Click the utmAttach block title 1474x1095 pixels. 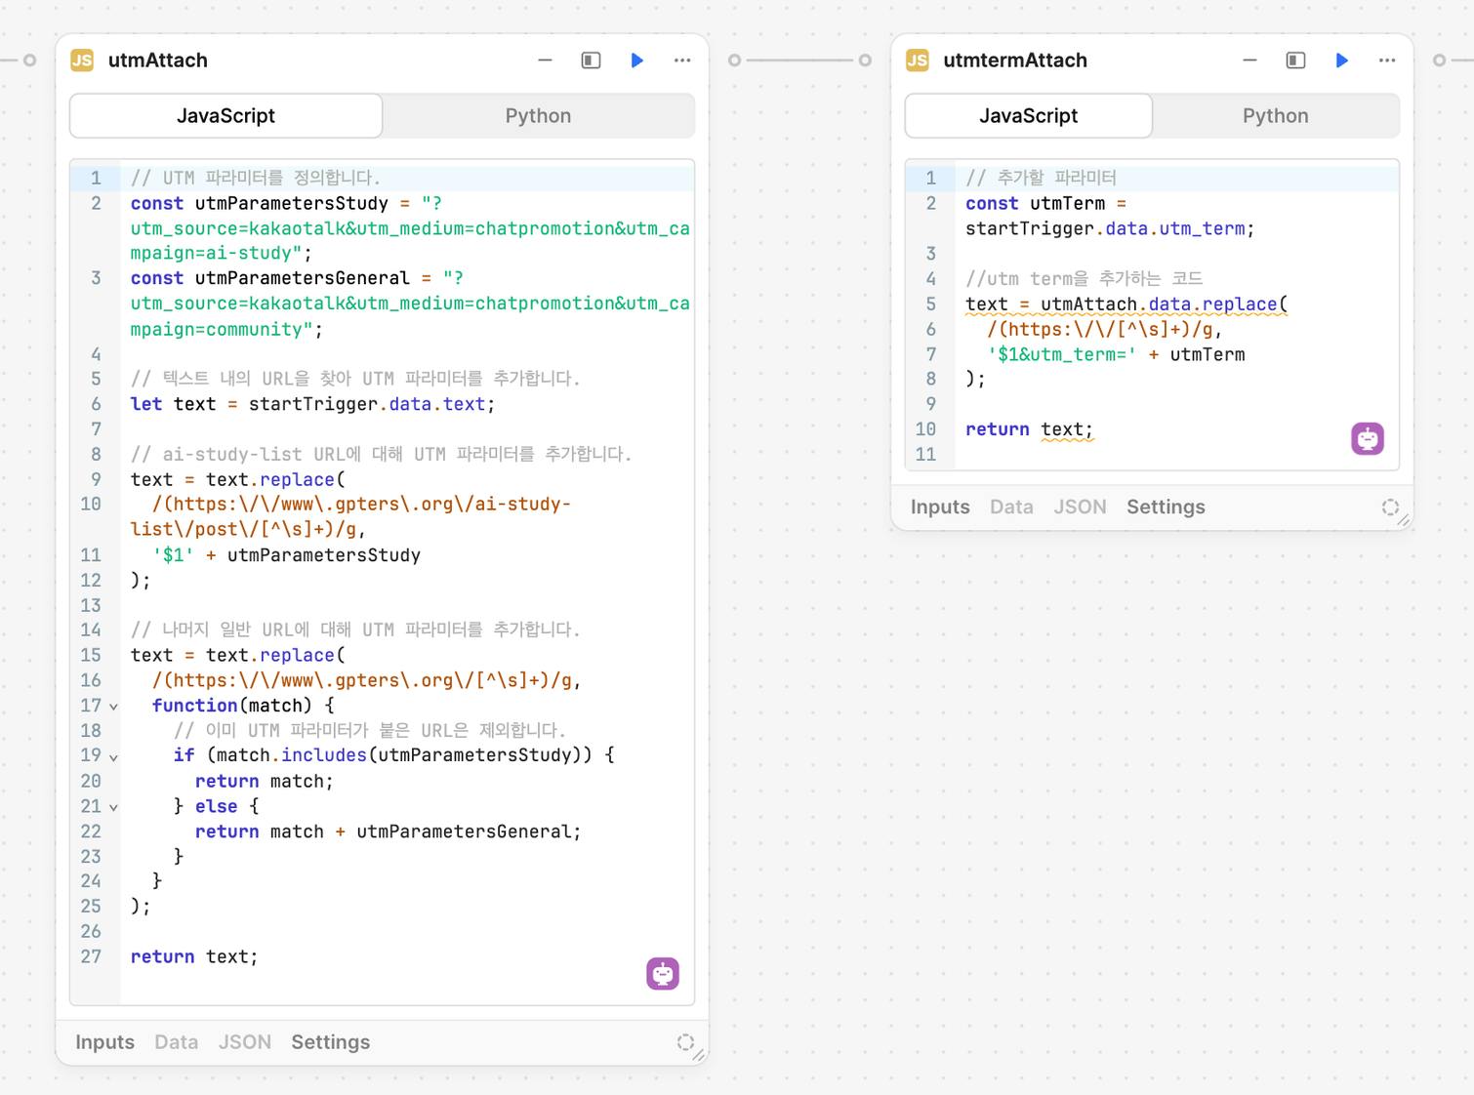pyautogui.click(x=157, y=61)
